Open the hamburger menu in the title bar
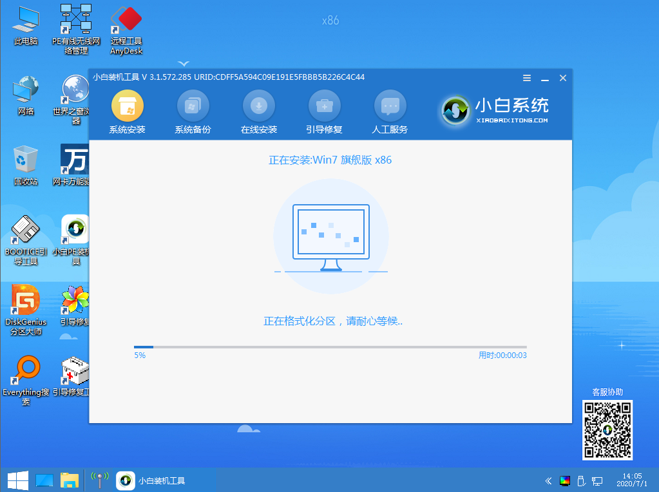 (x=526, y=77)
